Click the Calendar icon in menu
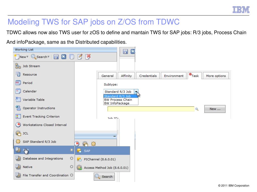This screenshot has height=192, width=257. point(18,91)
